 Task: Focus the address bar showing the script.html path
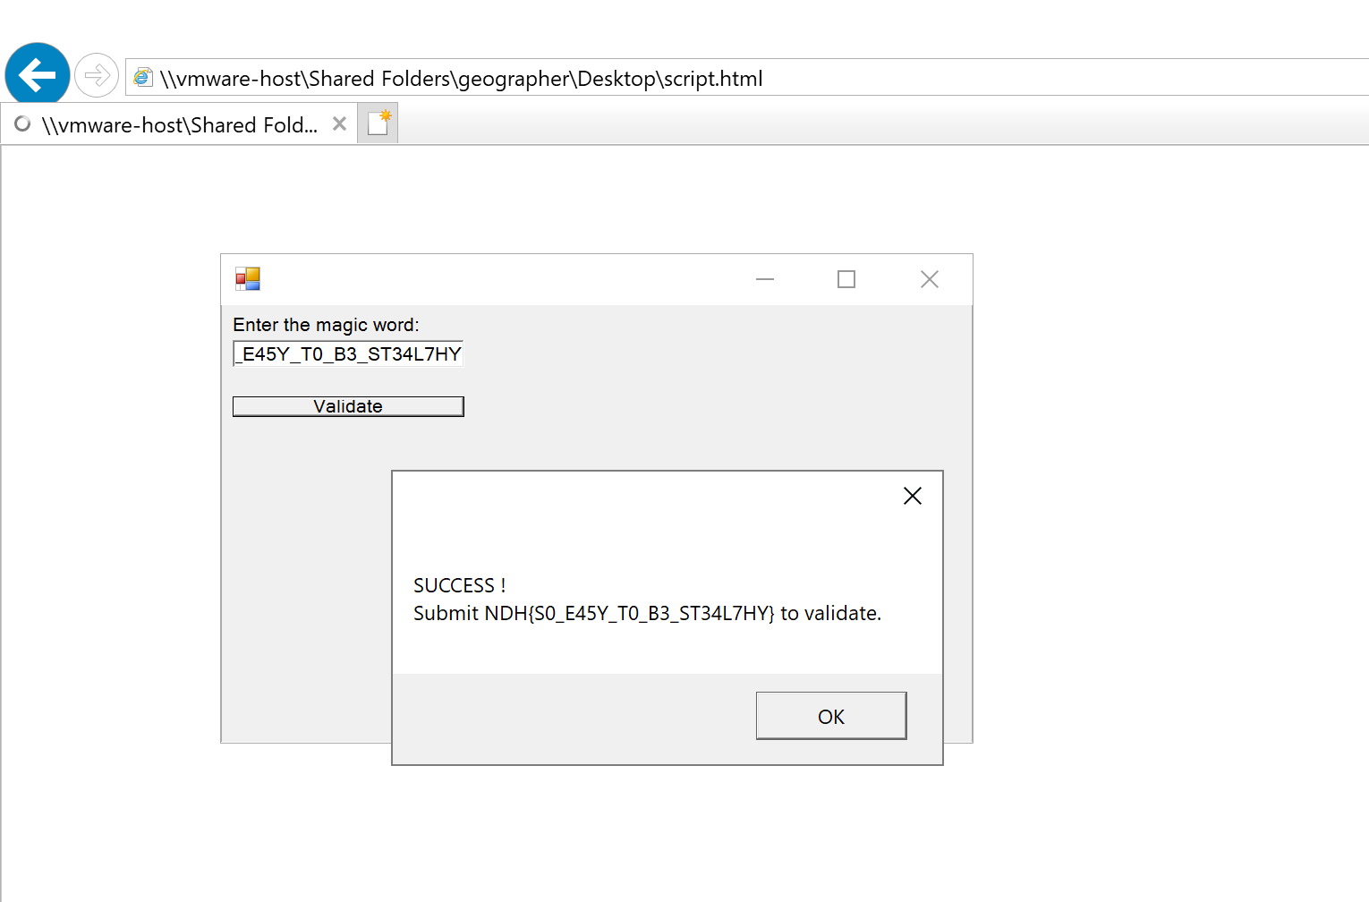pyautogui.click(x=626, y=79)
